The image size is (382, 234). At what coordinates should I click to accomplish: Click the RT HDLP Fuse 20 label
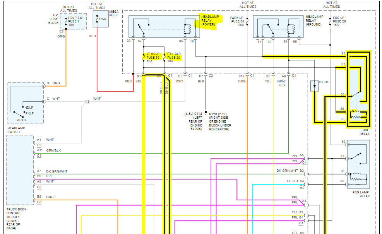[x=174, y=56]
